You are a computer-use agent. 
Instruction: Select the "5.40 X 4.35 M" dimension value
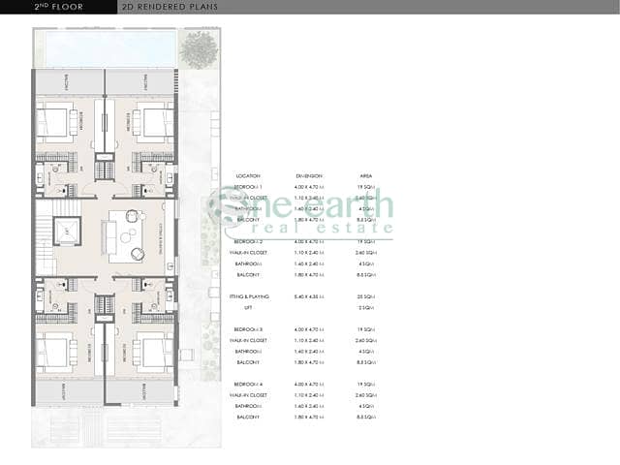coord(309,296)
